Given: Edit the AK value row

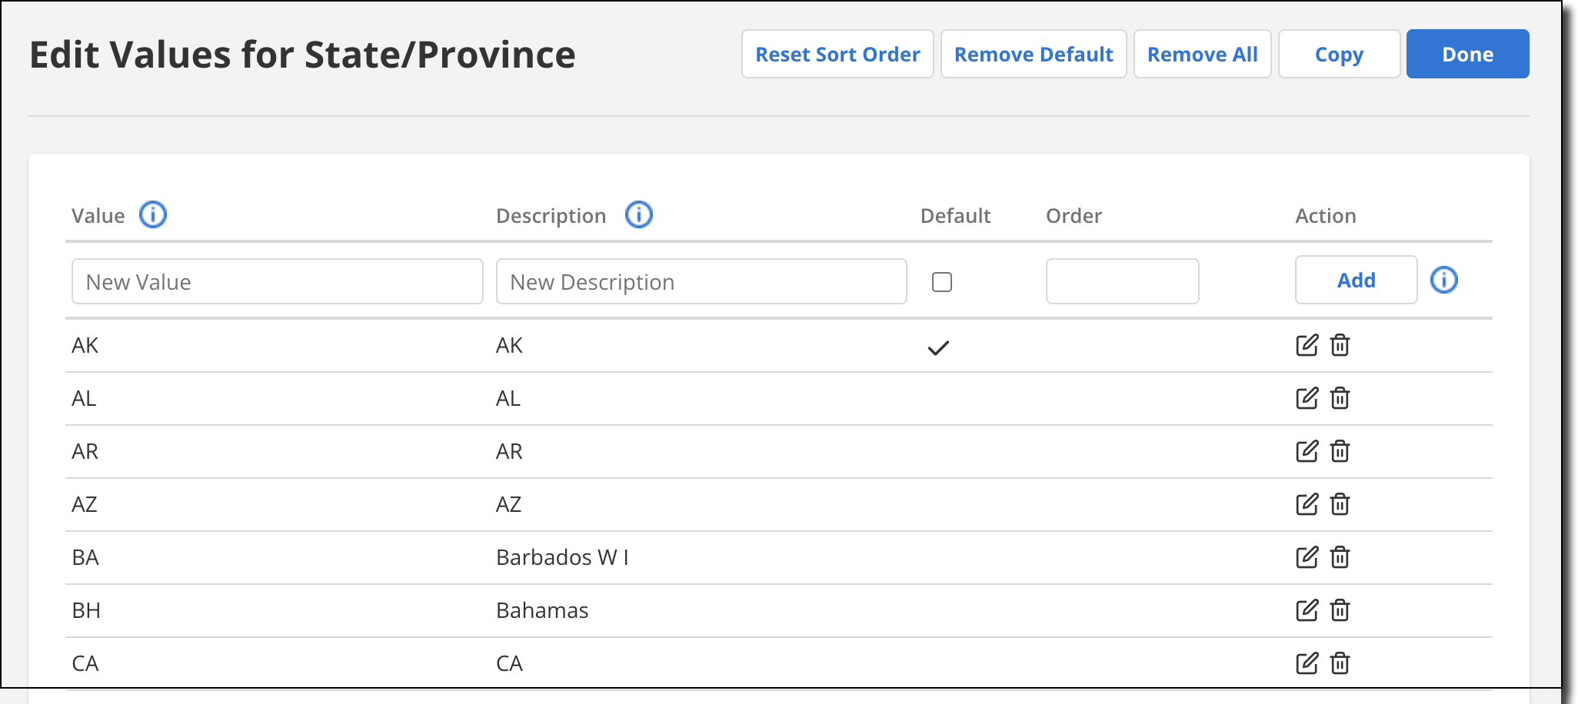Looking at the screenshot, I should point(1307,345).
